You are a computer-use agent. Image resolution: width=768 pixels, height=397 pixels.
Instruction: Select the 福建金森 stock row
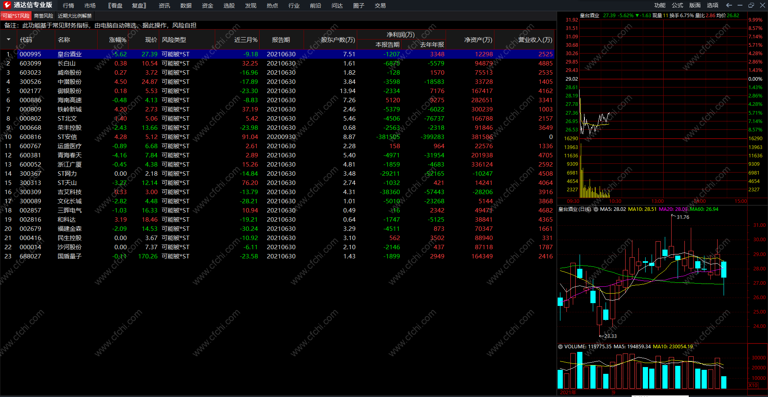[278, 229]
